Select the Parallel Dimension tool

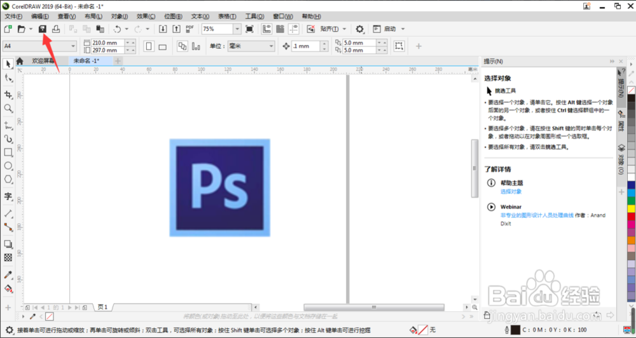(8, 213)
